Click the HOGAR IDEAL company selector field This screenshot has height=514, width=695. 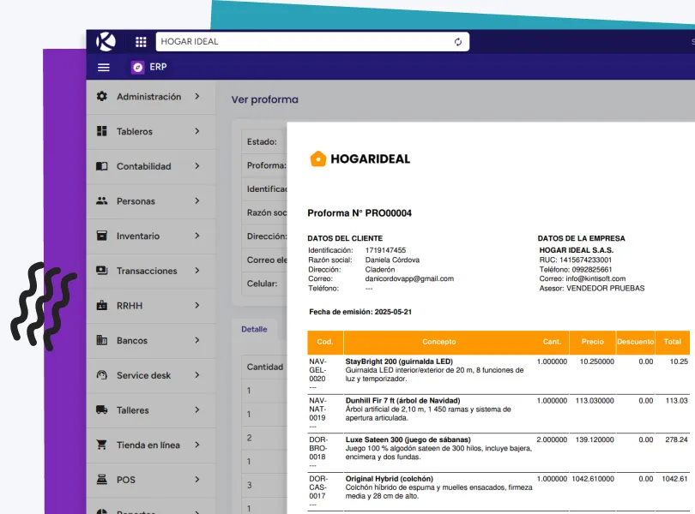(x=300, y=42)
